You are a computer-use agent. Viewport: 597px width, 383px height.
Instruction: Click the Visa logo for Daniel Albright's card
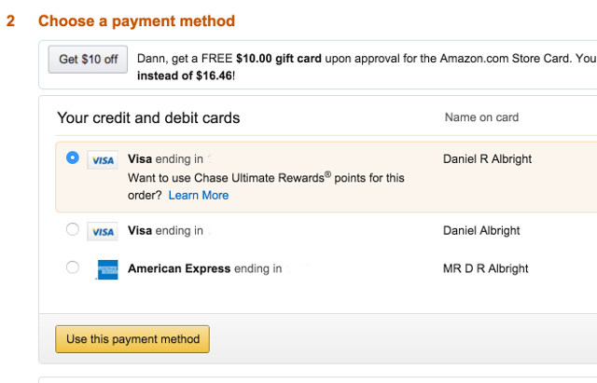(103, 232)
